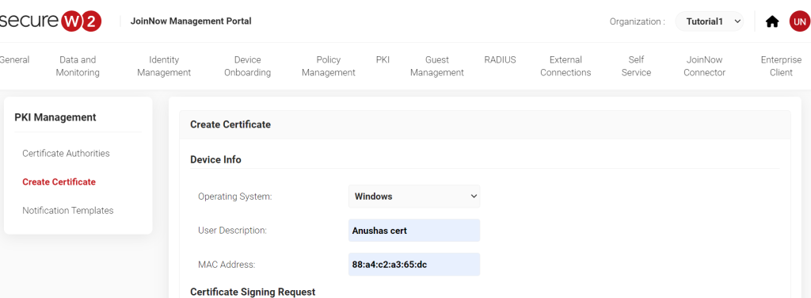Click the SecureW2 logo
This screenshot has height=298, width=811.
[51, 21]
